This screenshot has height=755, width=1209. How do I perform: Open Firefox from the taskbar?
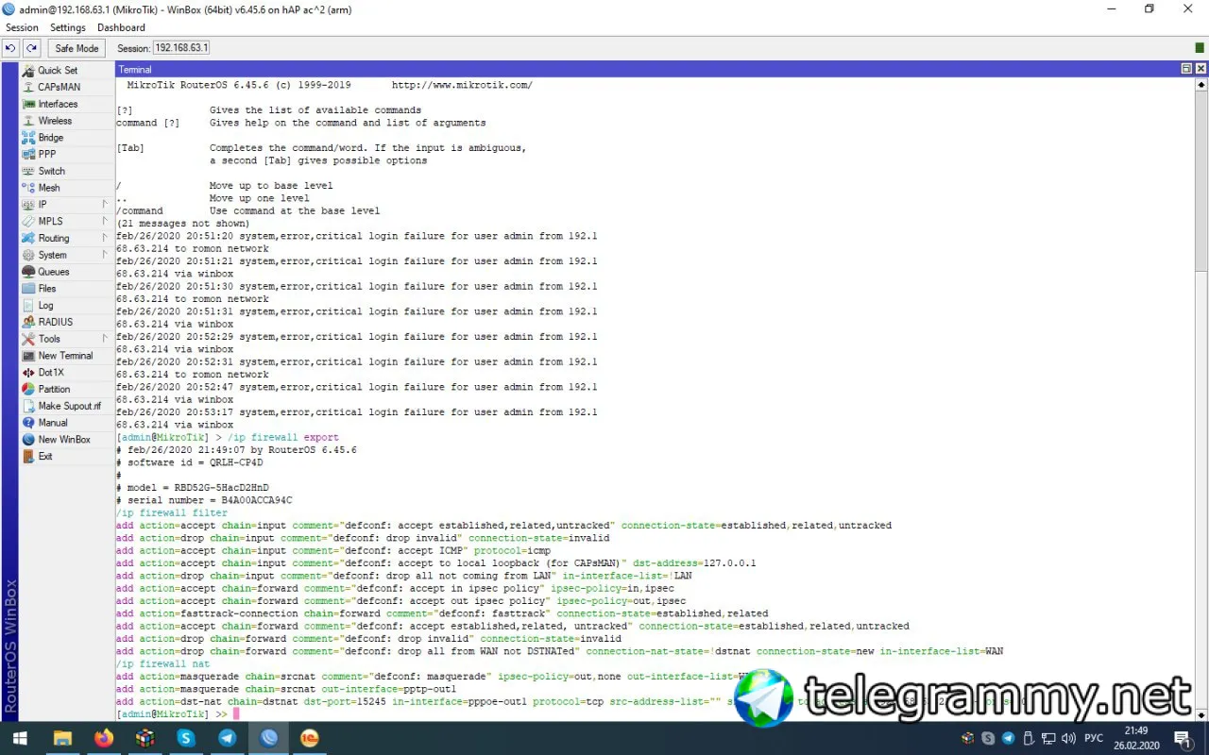(x=104, y=738)
